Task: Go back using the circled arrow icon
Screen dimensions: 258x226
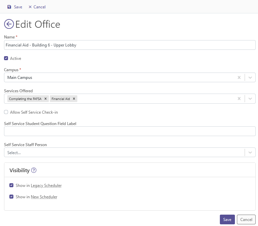Action: [x=9, y=24]
